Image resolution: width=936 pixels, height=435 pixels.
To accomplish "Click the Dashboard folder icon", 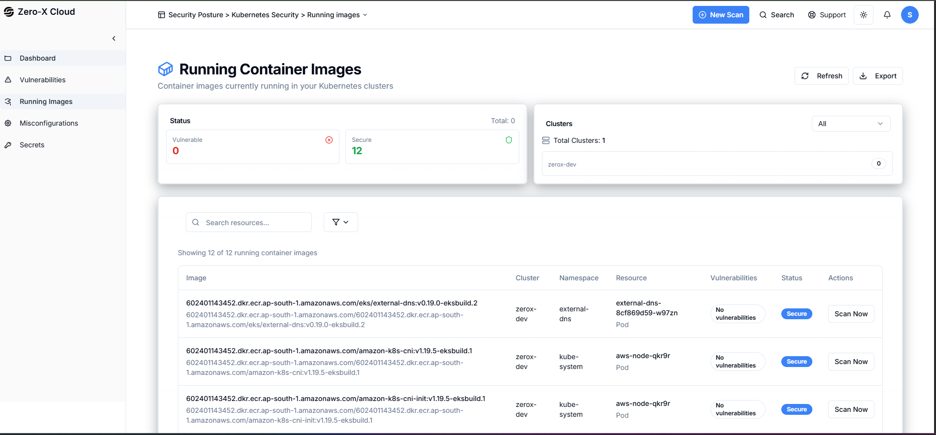I will (8, 58).
